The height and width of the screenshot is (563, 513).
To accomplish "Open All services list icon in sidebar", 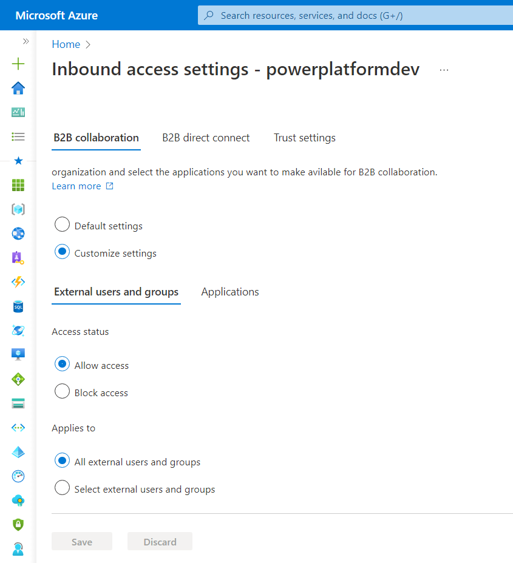I will pos(18,137).
